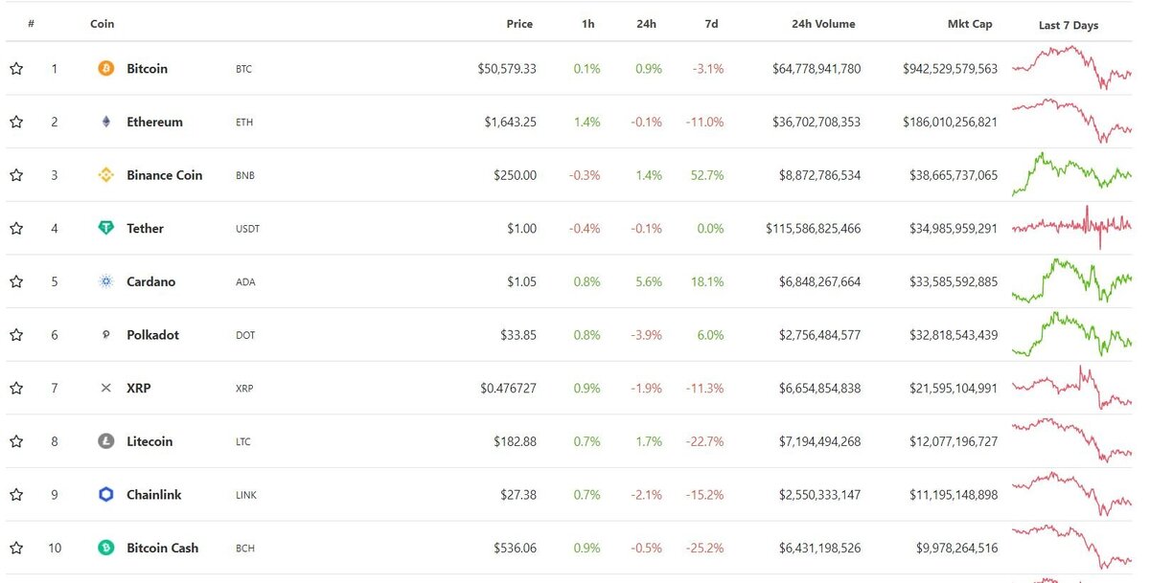Screen dimensions: 1150x583
Task: Click the Last 7 Days header
Action: point(1068,25)
